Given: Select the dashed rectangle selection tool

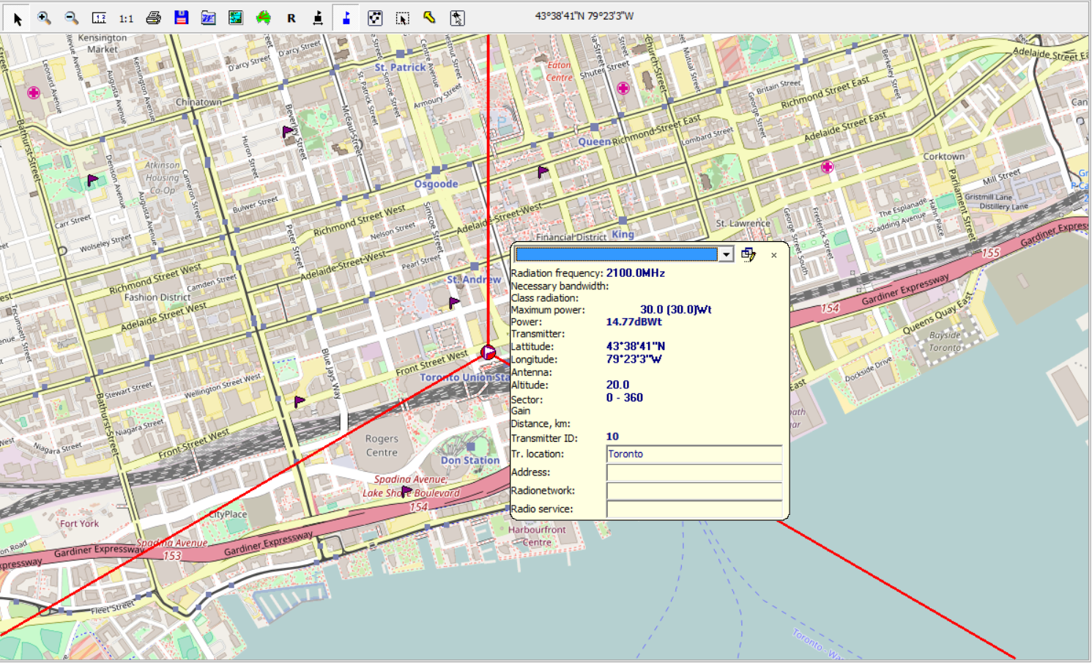Looking at the screenshot, I should point(402,18).
